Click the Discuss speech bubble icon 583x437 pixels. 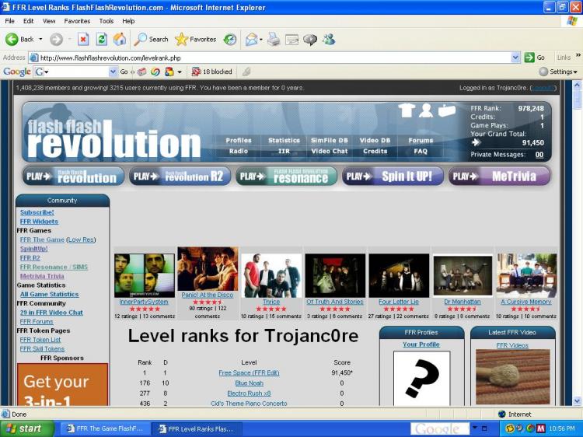click(x=310, y=39)
